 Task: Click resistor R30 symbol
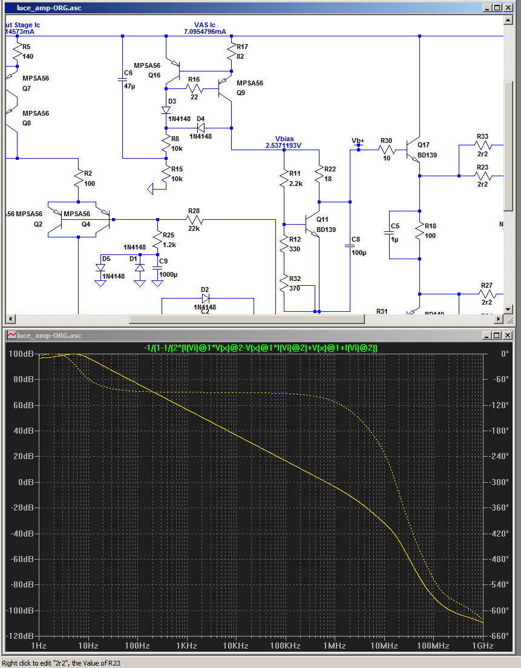(387, 150)
